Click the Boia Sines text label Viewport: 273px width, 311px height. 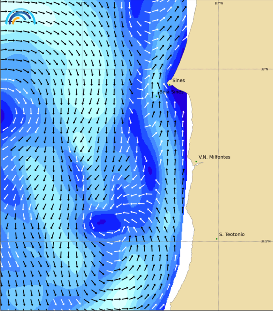[172, 92]
